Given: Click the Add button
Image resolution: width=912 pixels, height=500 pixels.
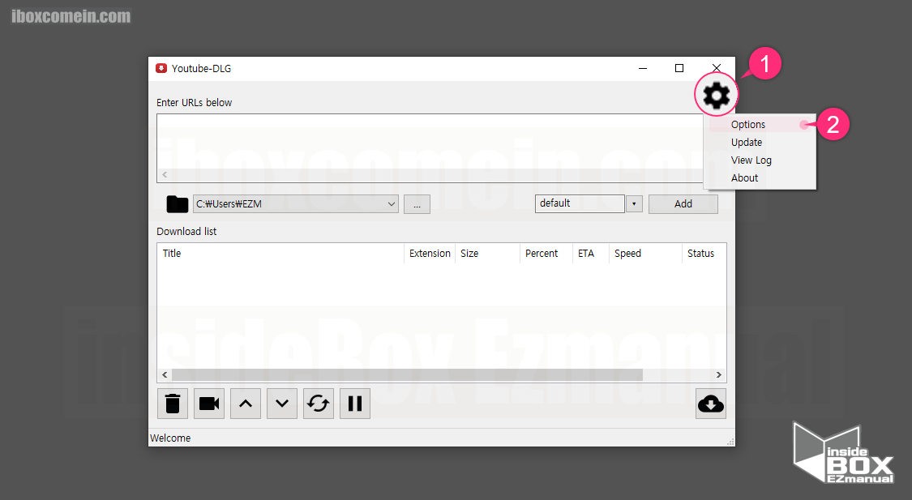Looking at the screenshot, I should click(683, 204).
